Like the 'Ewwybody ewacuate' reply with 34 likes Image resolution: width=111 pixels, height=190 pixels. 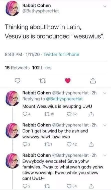pos(69,186)
